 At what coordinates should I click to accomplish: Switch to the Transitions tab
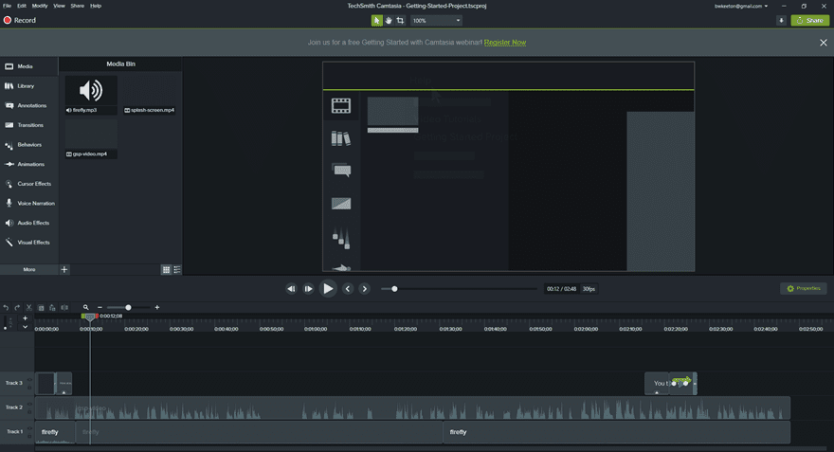(28, 125)
